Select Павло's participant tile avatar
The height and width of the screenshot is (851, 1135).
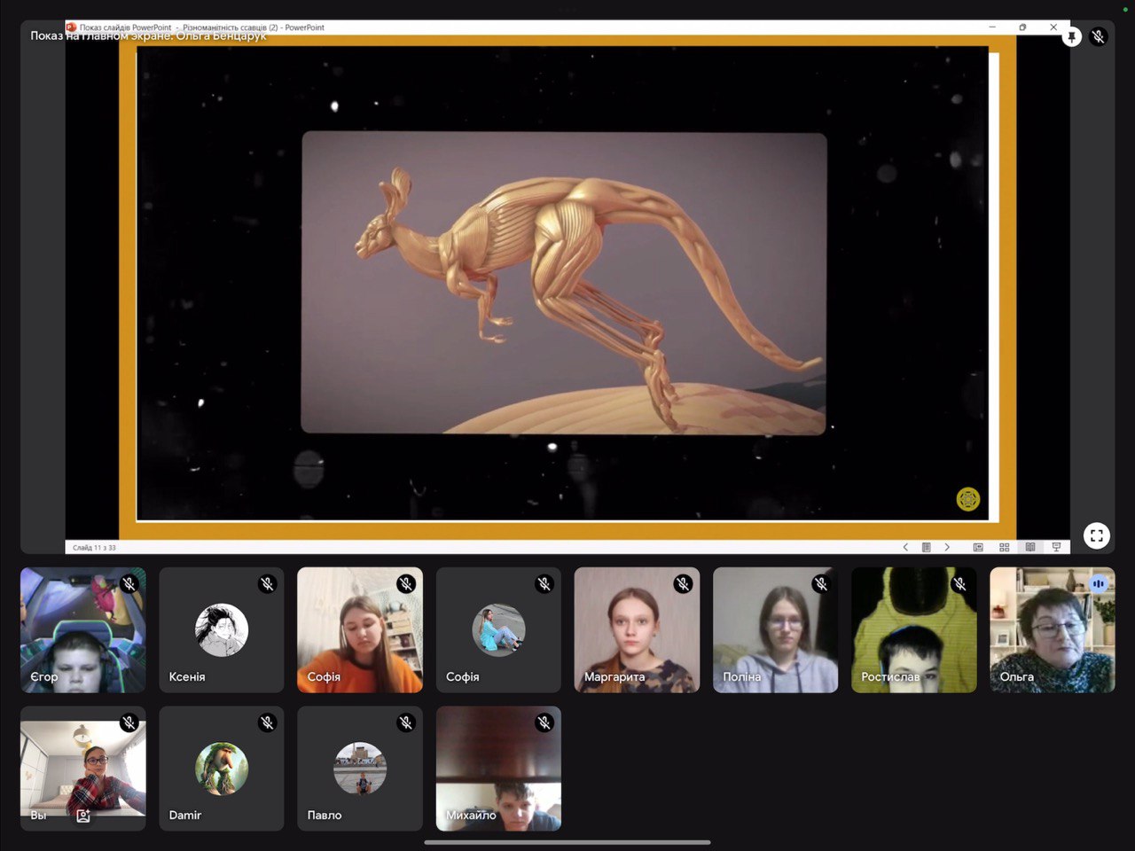pyautogui.click(x=360, y=768)
